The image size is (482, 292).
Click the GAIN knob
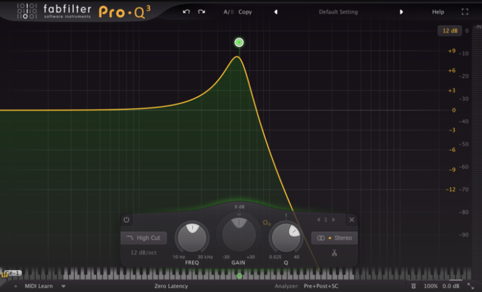239,234
